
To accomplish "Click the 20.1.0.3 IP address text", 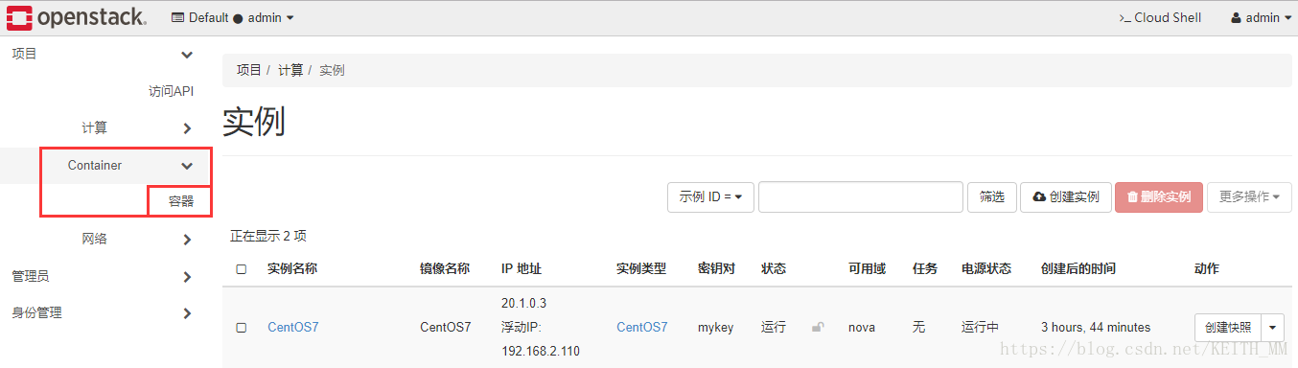I will (x=523, y=304).
